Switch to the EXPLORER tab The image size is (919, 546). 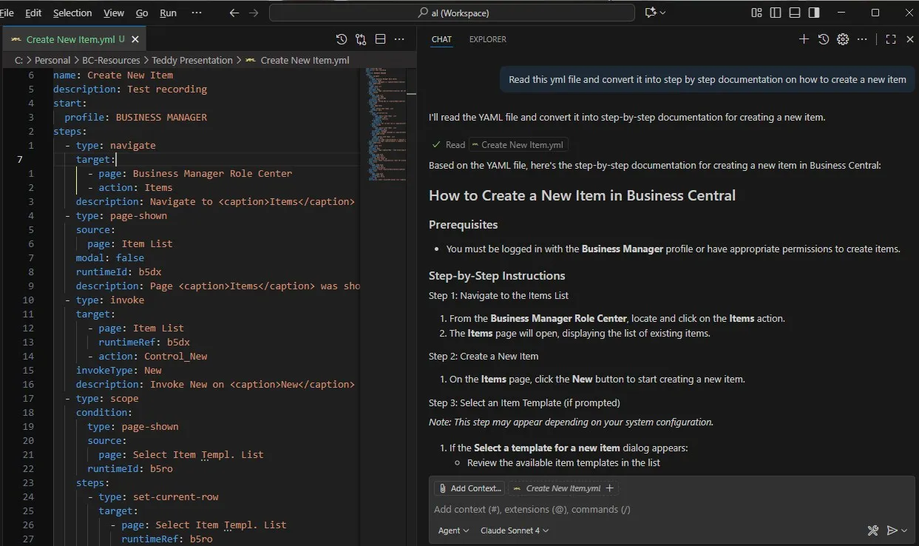(x=488, y=39)
